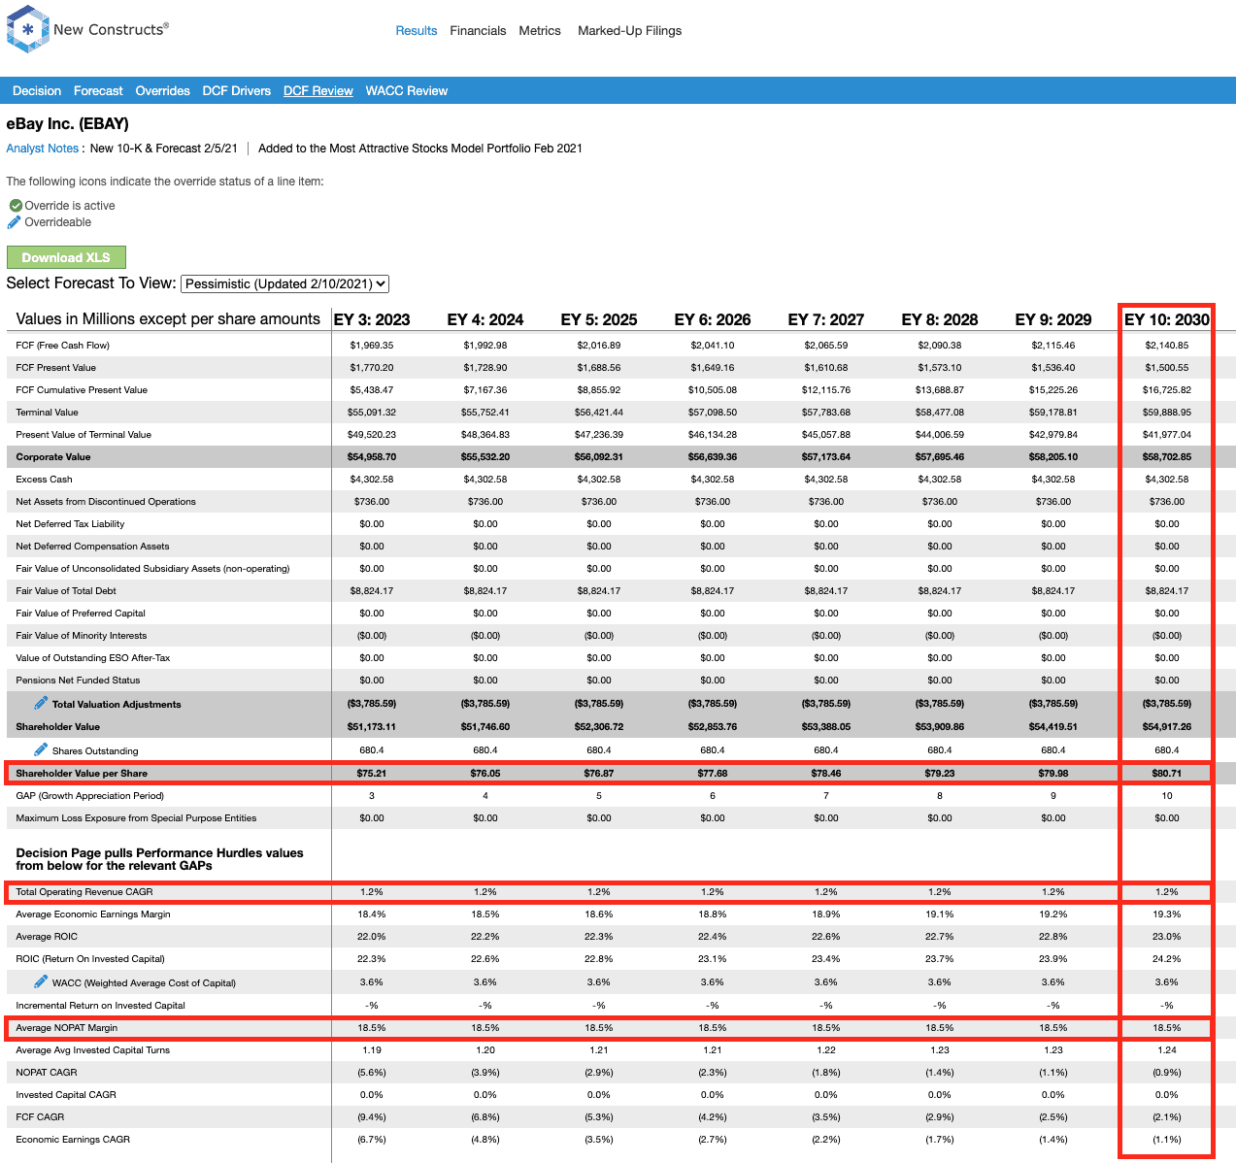Click the 24.2% ROIC value for 2030

[x=1167, y=959]
